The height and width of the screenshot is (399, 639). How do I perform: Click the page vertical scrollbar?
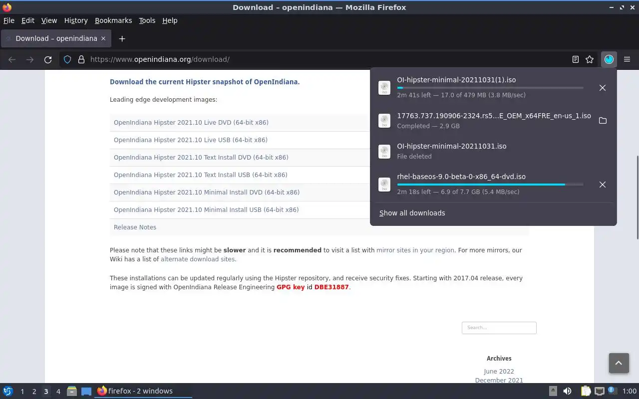637,198
